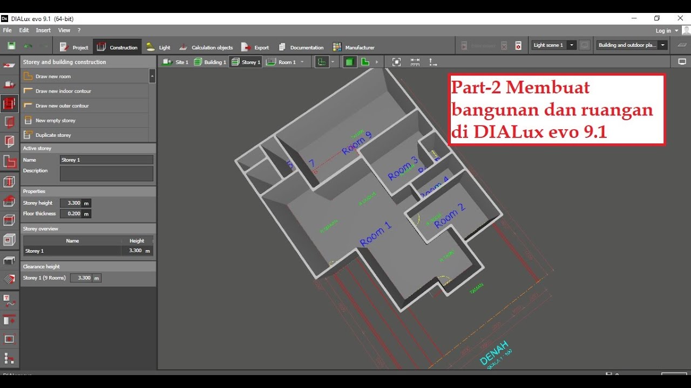Toggle the green floor outline view icon
The image size is (691, 388).
(365, 62)
